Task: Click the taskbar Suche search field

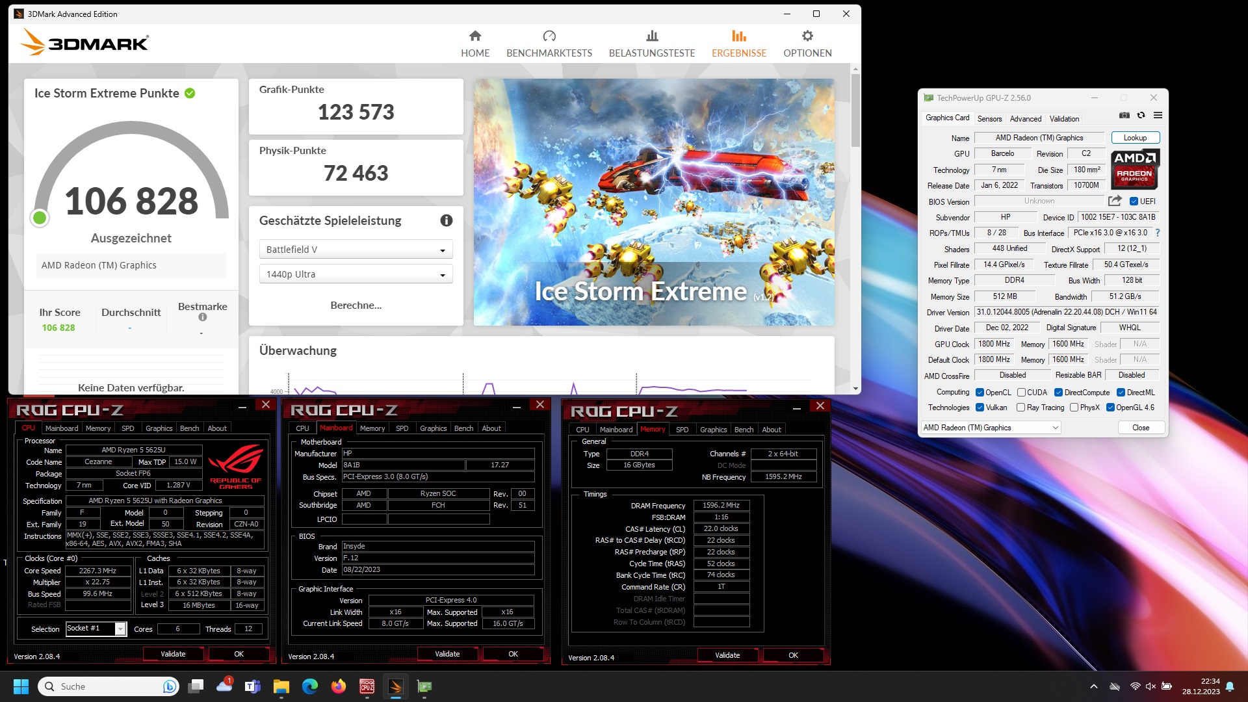Action: pyautogui.click(x=108, y=686)
